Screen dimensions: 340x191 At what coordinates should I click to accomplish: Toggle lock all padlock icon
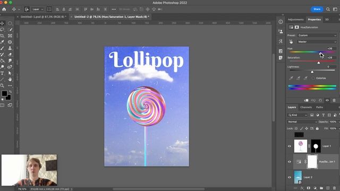[317, 128]
